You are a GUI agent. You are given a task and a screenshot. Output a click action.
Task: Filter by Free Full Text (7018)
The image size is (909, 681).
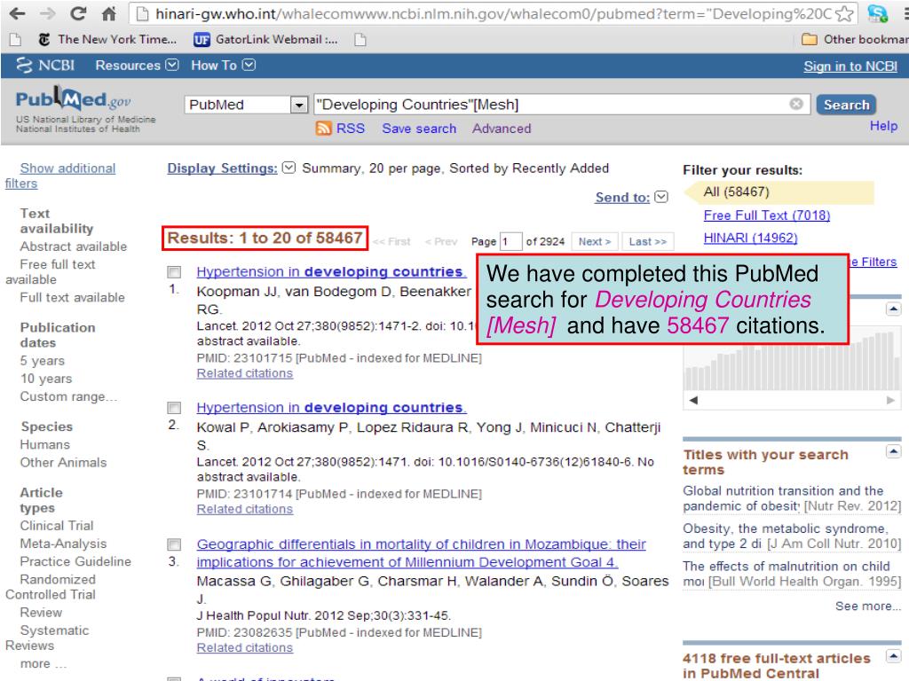(x=766, y=215)
